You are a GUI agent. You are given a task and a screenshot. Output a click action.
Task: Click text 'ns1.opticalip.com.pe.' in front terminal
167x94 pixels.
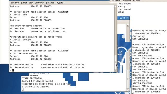pyautogui.click(x=71, y=64)
